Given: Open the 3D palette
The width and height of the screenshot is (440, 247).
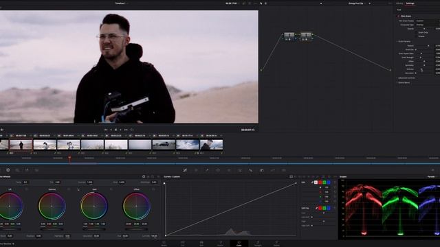Looking at the screenshot, I should 284,170.
